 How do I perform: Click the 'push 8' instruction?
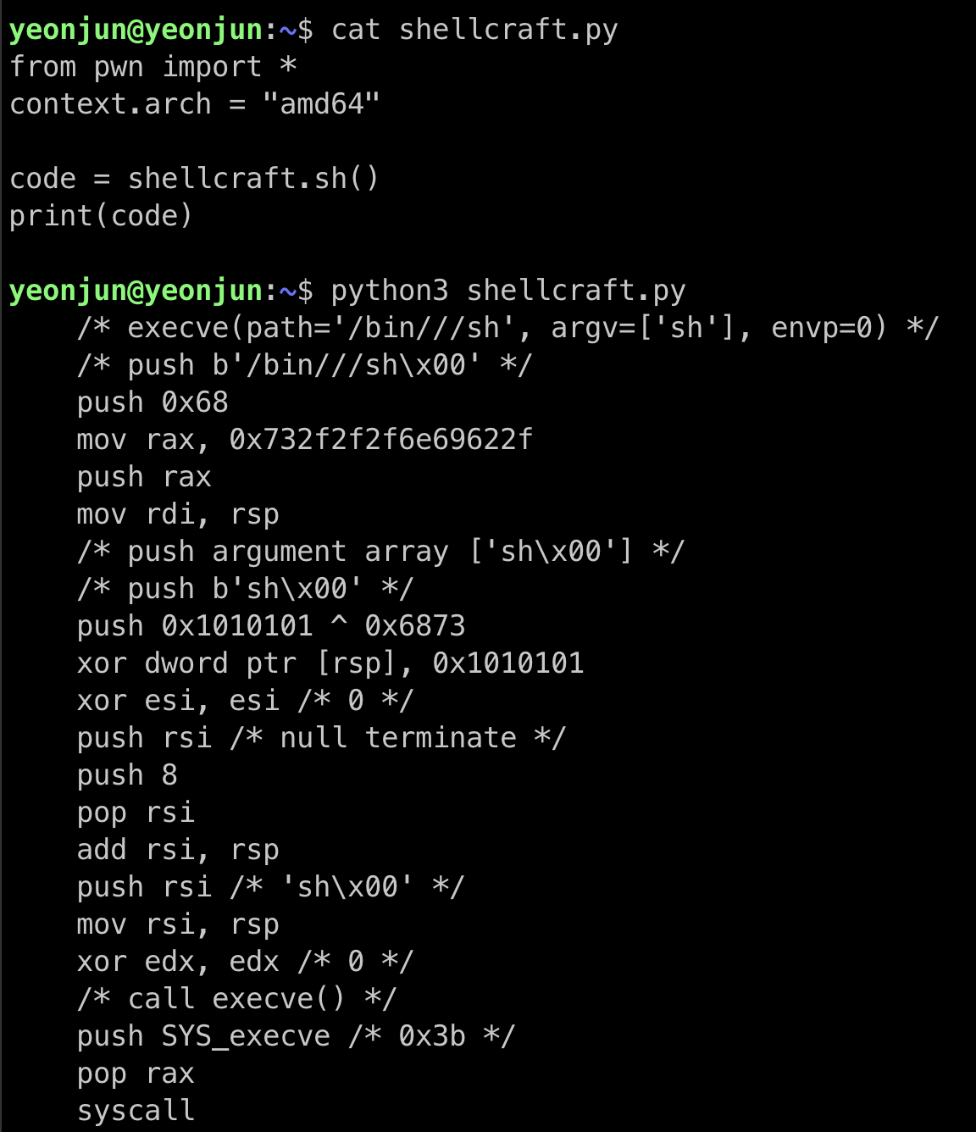point(127,775)
